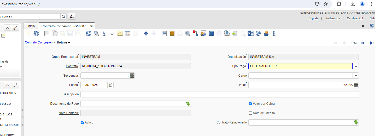Go to the parent record with up arrow
Image resolution: width=375 pixels, height=136 pixels.
pos(146,33)
